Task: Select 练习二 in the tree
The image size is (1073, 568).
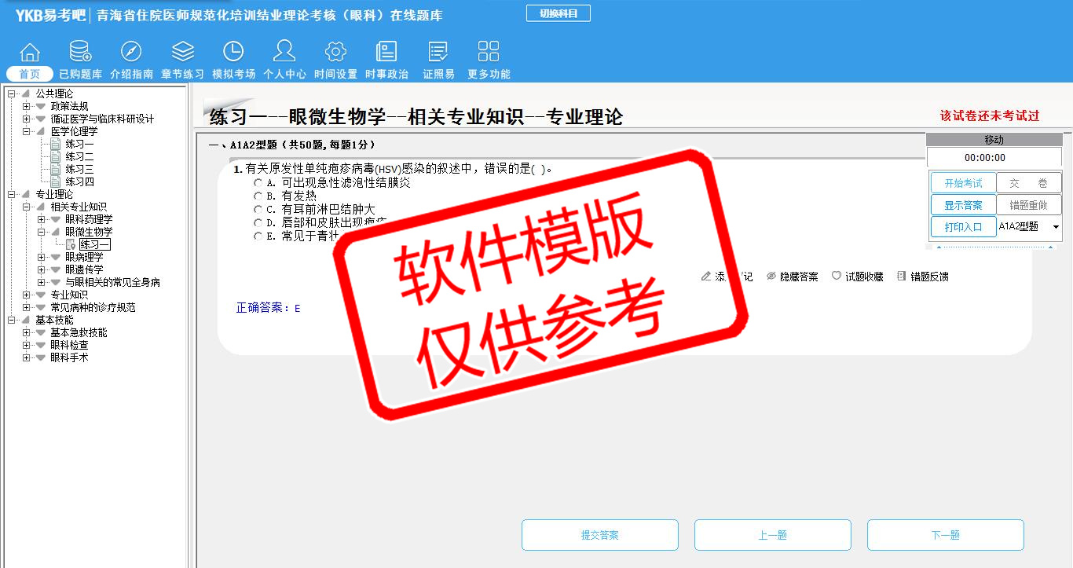Action: coord(79,156)
